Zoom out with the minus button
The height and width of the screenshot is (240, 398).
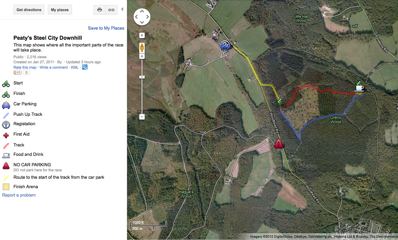[142, 117]
